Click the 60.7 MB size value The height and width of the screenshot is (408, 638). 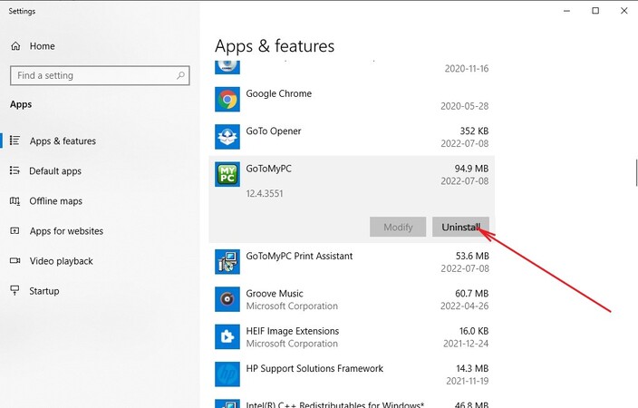472,293
